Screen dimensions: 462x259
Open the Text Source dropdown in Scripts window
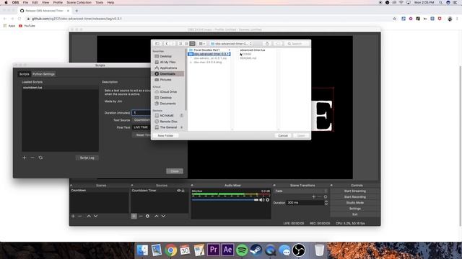click(142, 120)
